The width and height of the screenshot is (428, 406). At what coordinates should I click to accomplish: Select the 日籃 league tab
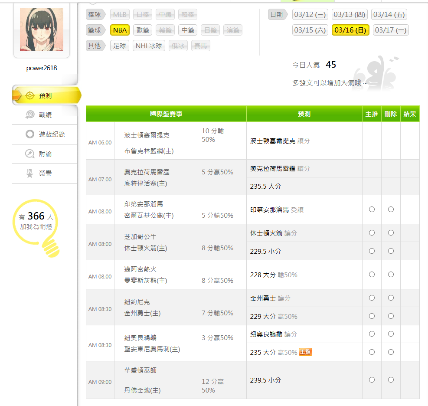210,30
